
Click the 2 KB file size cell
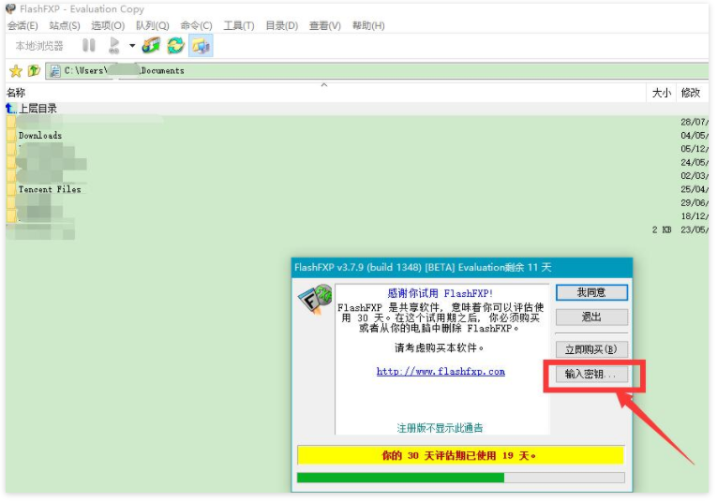point(661,229)
